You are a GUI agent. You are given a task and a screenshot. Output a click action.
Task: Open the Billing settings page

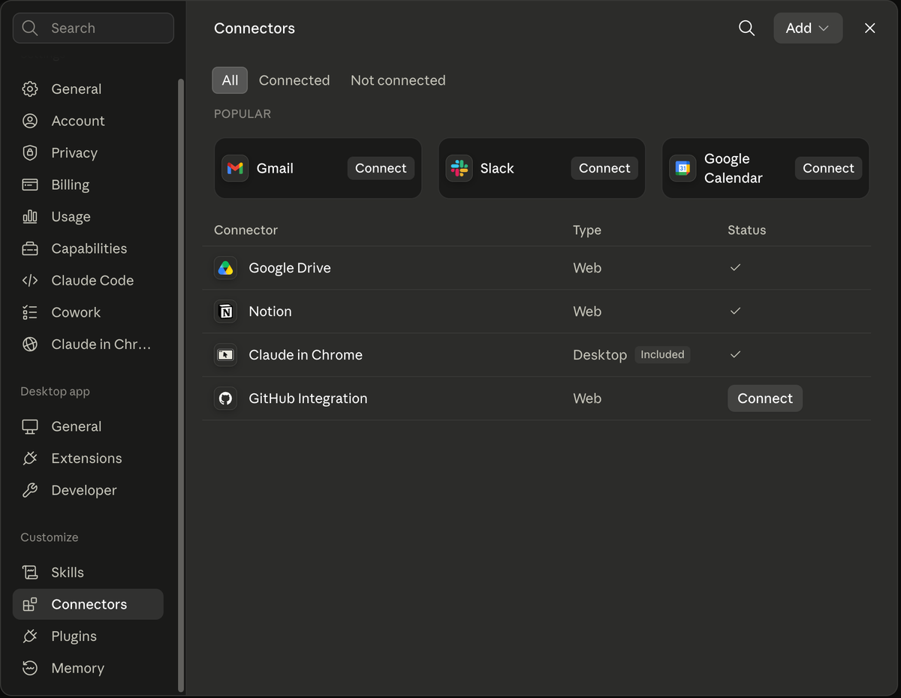click(88, 185)
